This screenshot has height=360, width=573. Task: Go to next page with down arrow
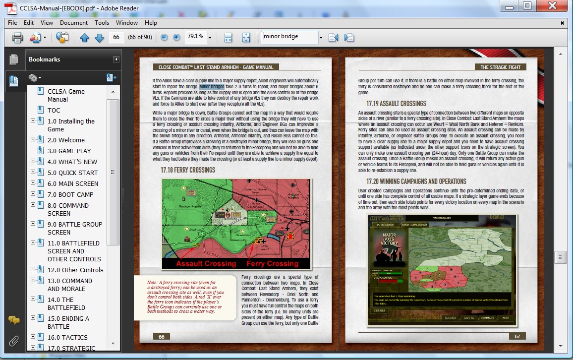(100, 37)
